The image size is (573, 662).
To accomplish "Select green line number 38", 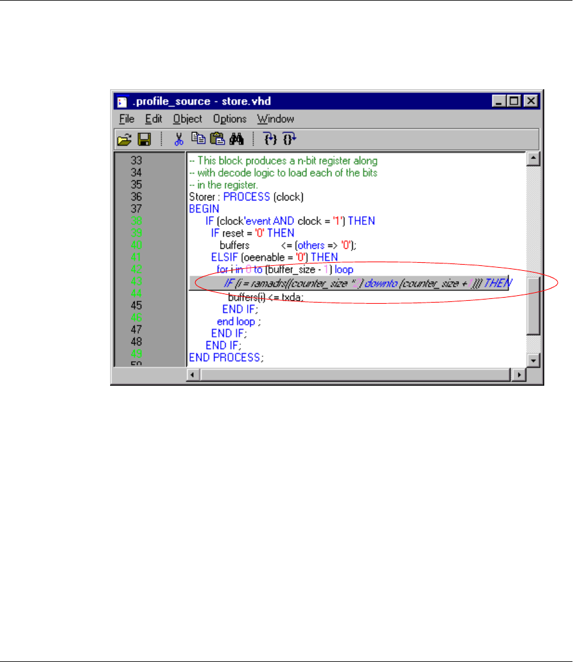I will [136, 221].
